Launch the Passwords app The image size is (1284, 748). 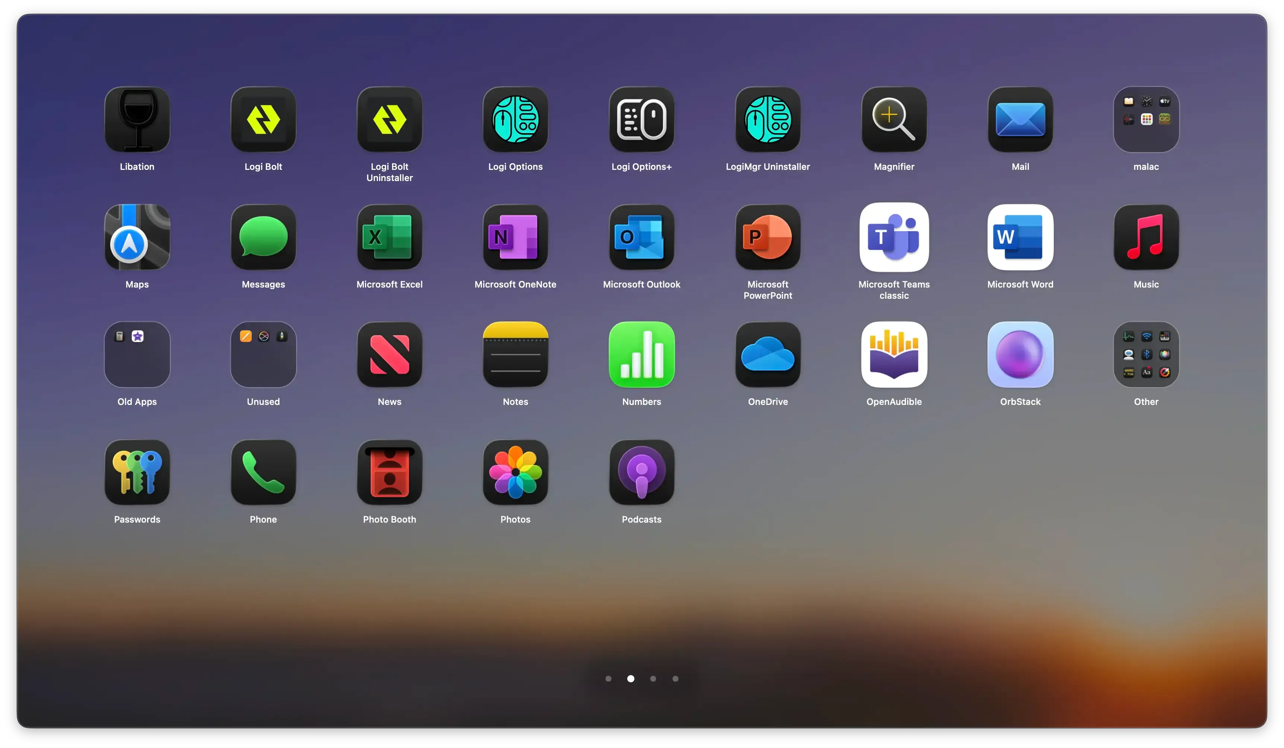tap(137, 472)
